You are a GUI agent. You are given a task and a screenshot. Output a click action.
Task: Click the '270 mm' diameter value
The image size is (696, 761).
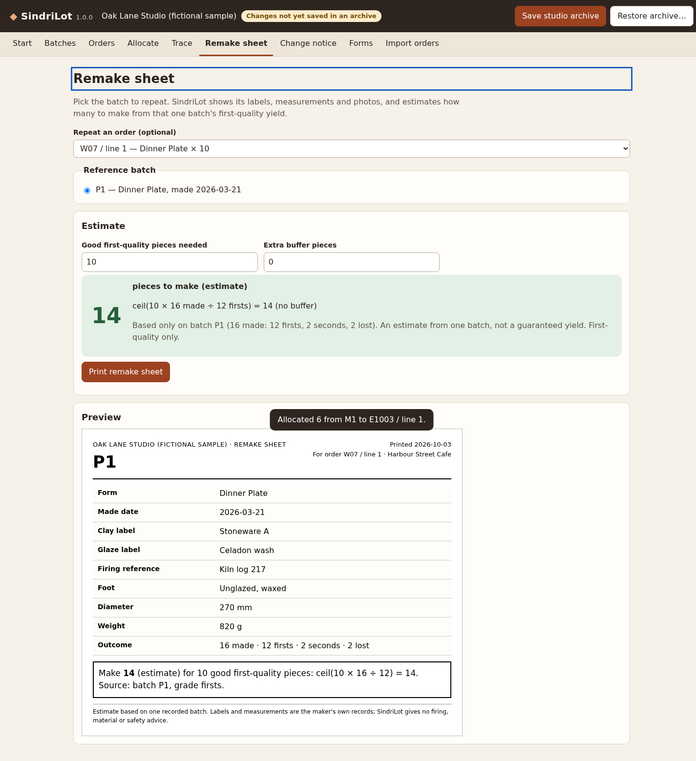[x=235, y=608]
